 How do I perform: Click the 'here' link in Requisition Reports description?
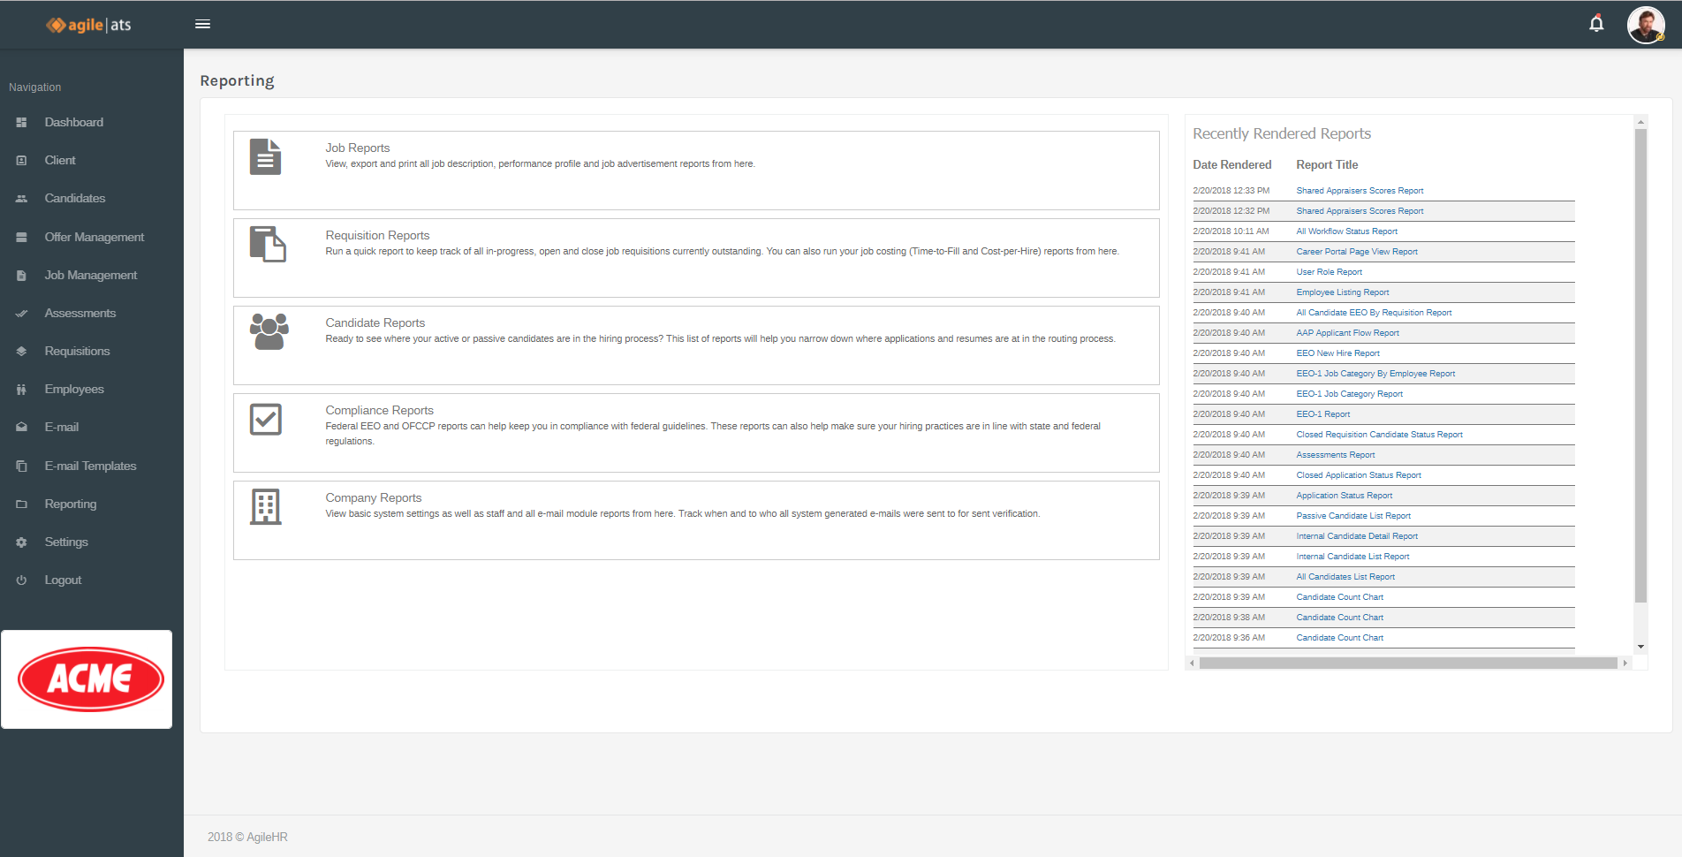tap(1108, 251)
